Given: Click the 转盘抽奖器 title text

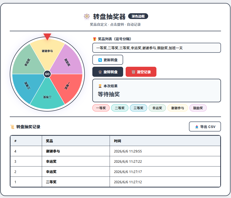Looking at the screenshot, I should (x=109, y=16).
